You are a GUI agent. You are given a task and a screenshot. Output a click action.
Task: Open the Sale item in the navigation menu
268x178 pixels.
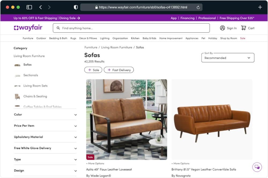pyautogui.click(x=243, y=38)
